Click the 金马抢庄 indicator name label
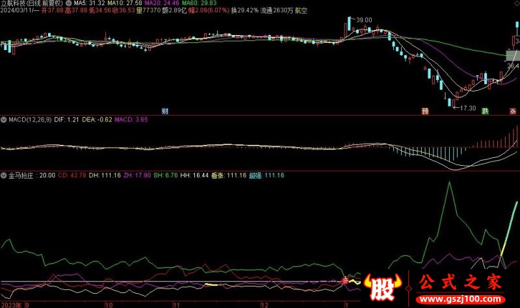This screenshot has width=520, height=308. [x=21, y=175]
